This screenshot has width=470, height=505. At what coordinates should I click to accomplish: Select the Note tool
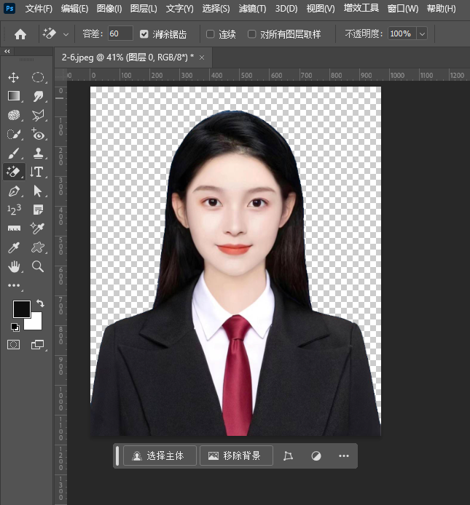coord(38,210)
